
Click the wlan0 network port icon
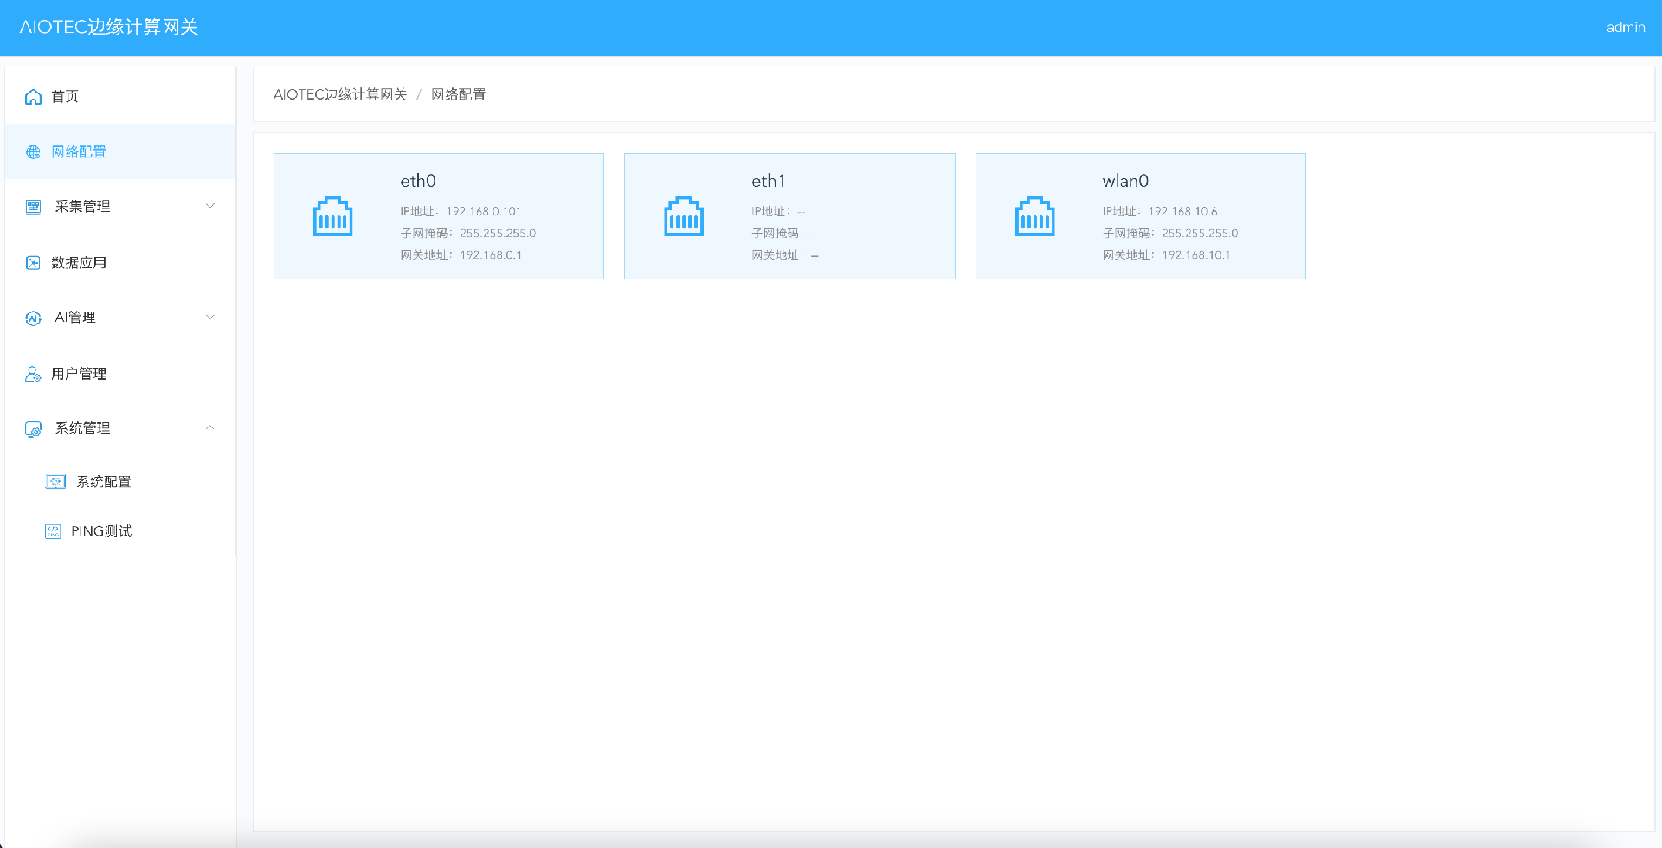pos(1034,216)
